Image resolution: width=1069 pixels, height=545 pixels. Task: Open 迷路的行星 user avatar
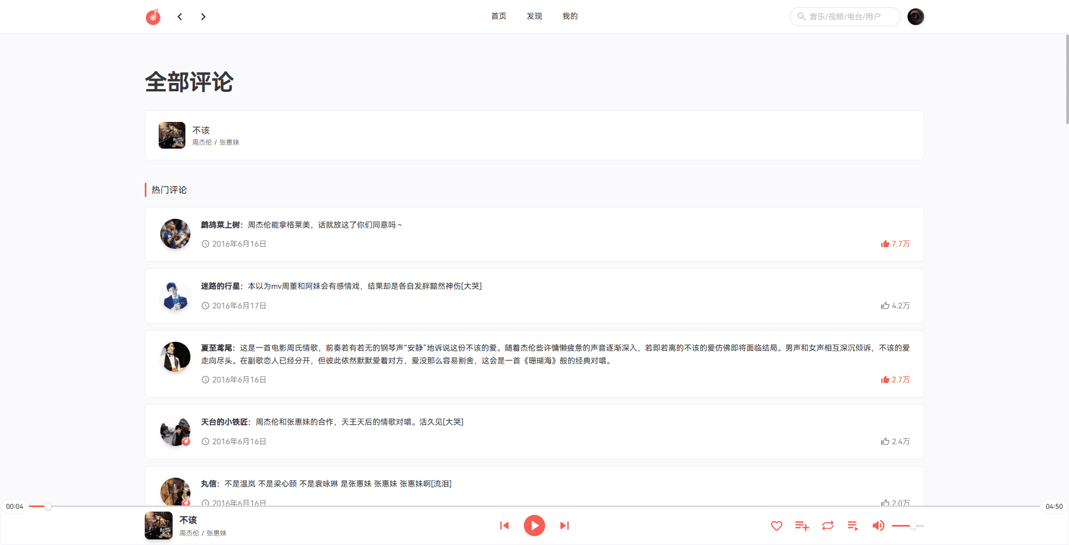175,296
